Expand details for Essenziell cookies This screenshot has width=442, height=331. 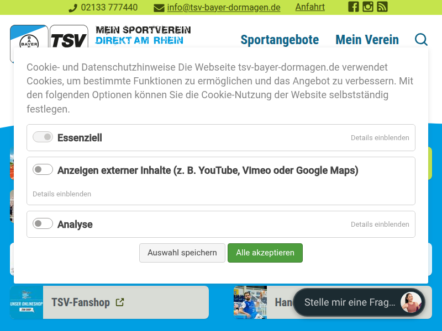tap(380, 138)
